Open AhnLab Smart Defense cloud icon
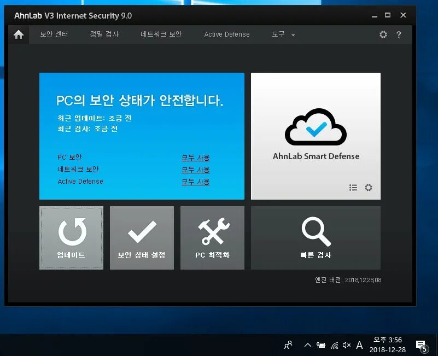 pyautogui.click(x=316, y=127)
